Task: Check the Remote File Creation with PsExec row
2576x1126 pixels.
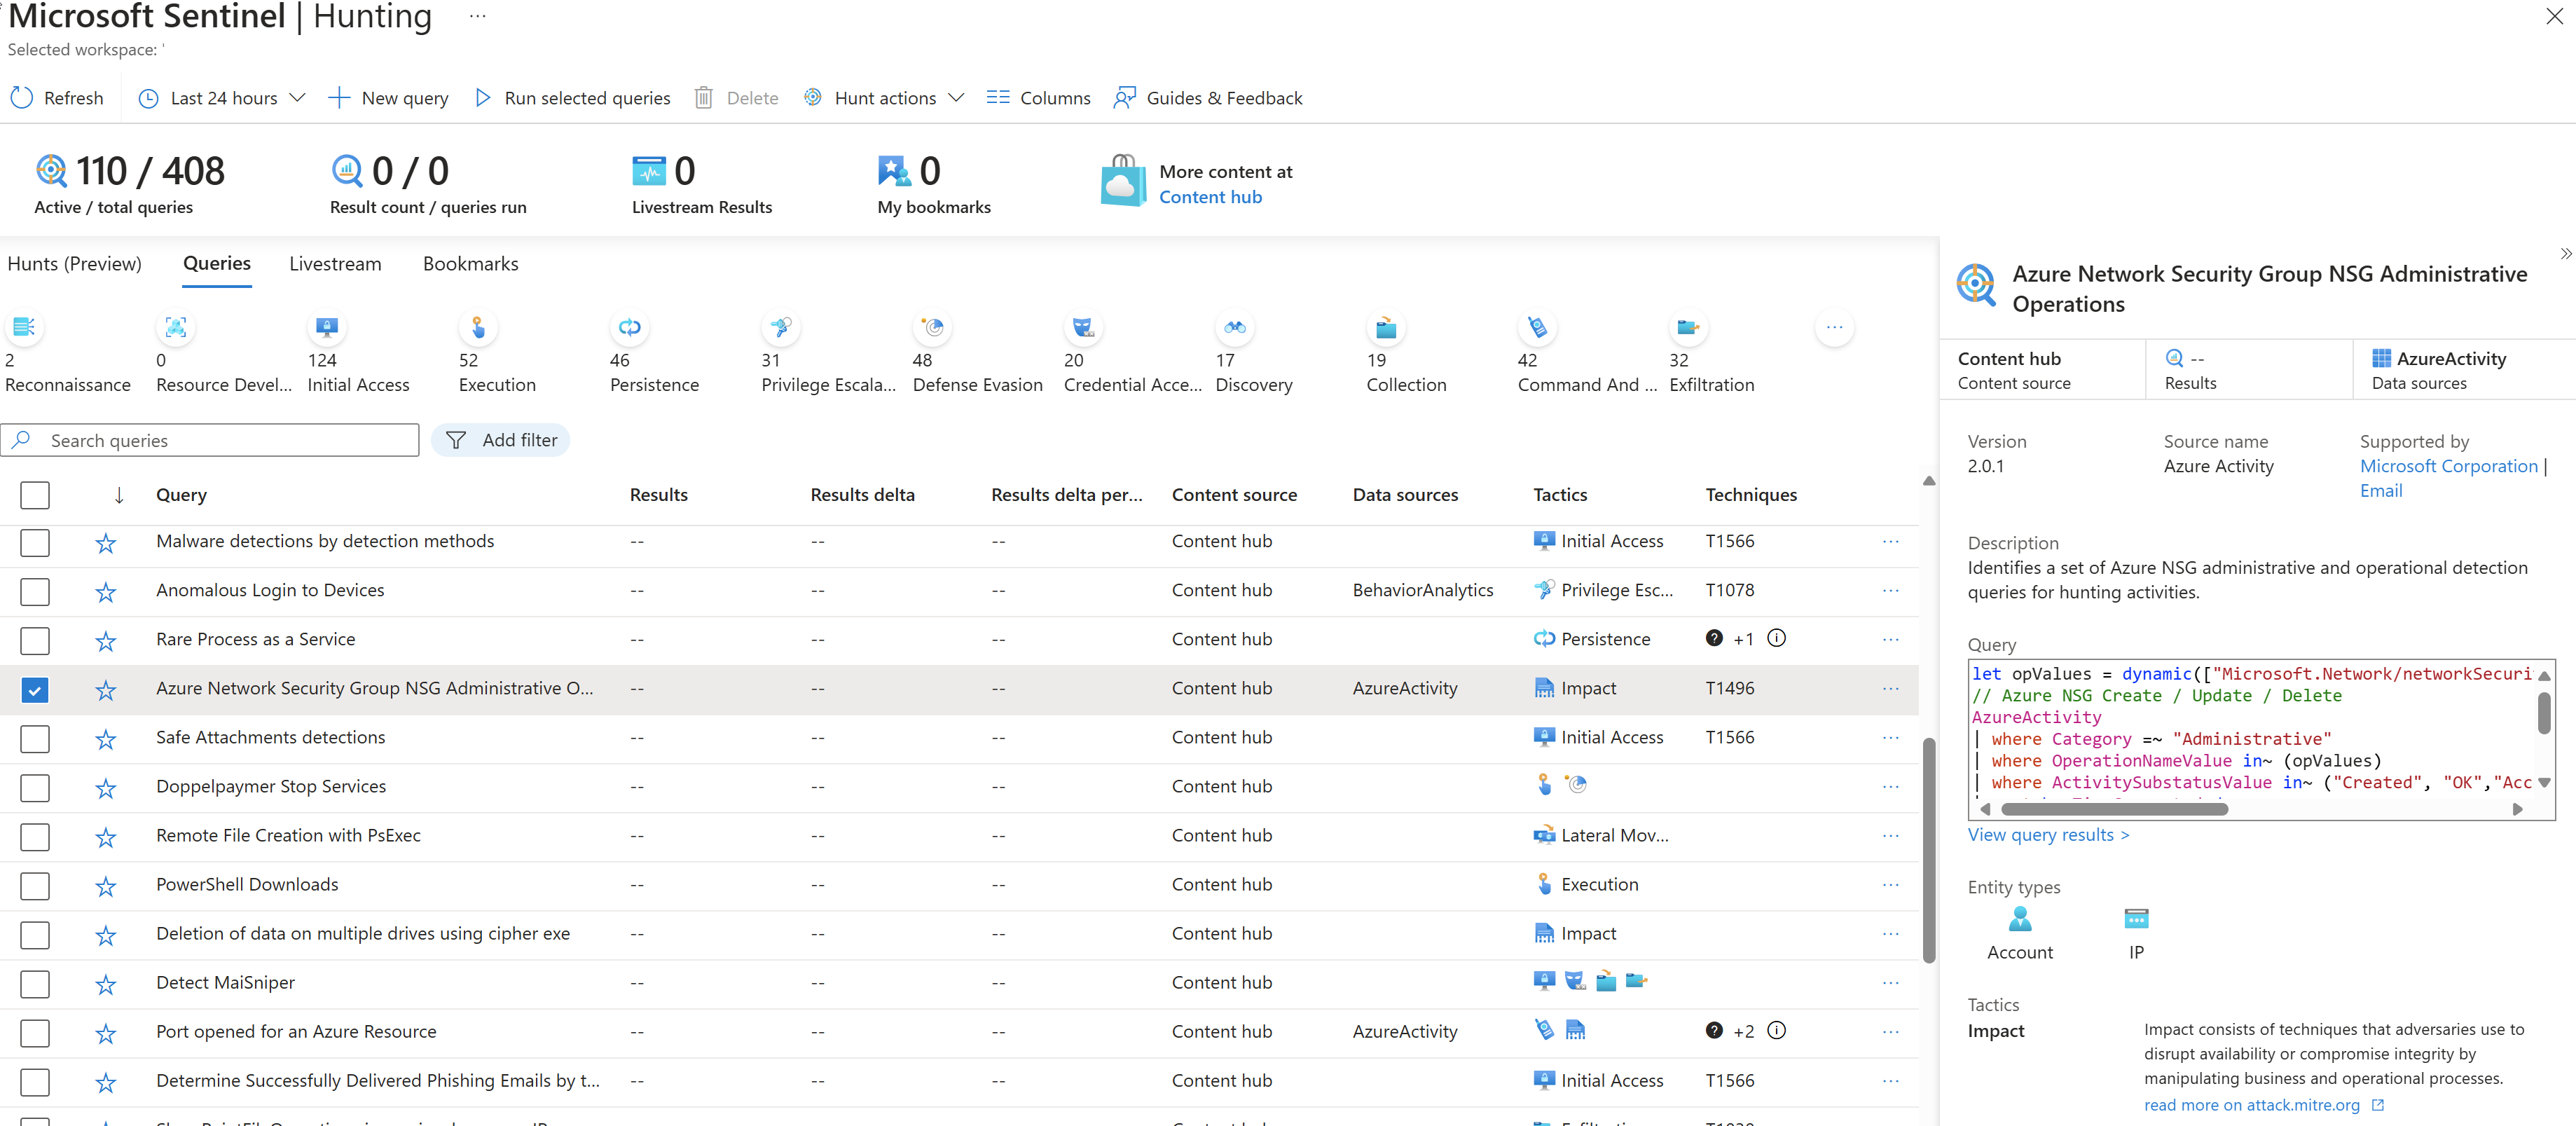Action: [x=35, y=836]
